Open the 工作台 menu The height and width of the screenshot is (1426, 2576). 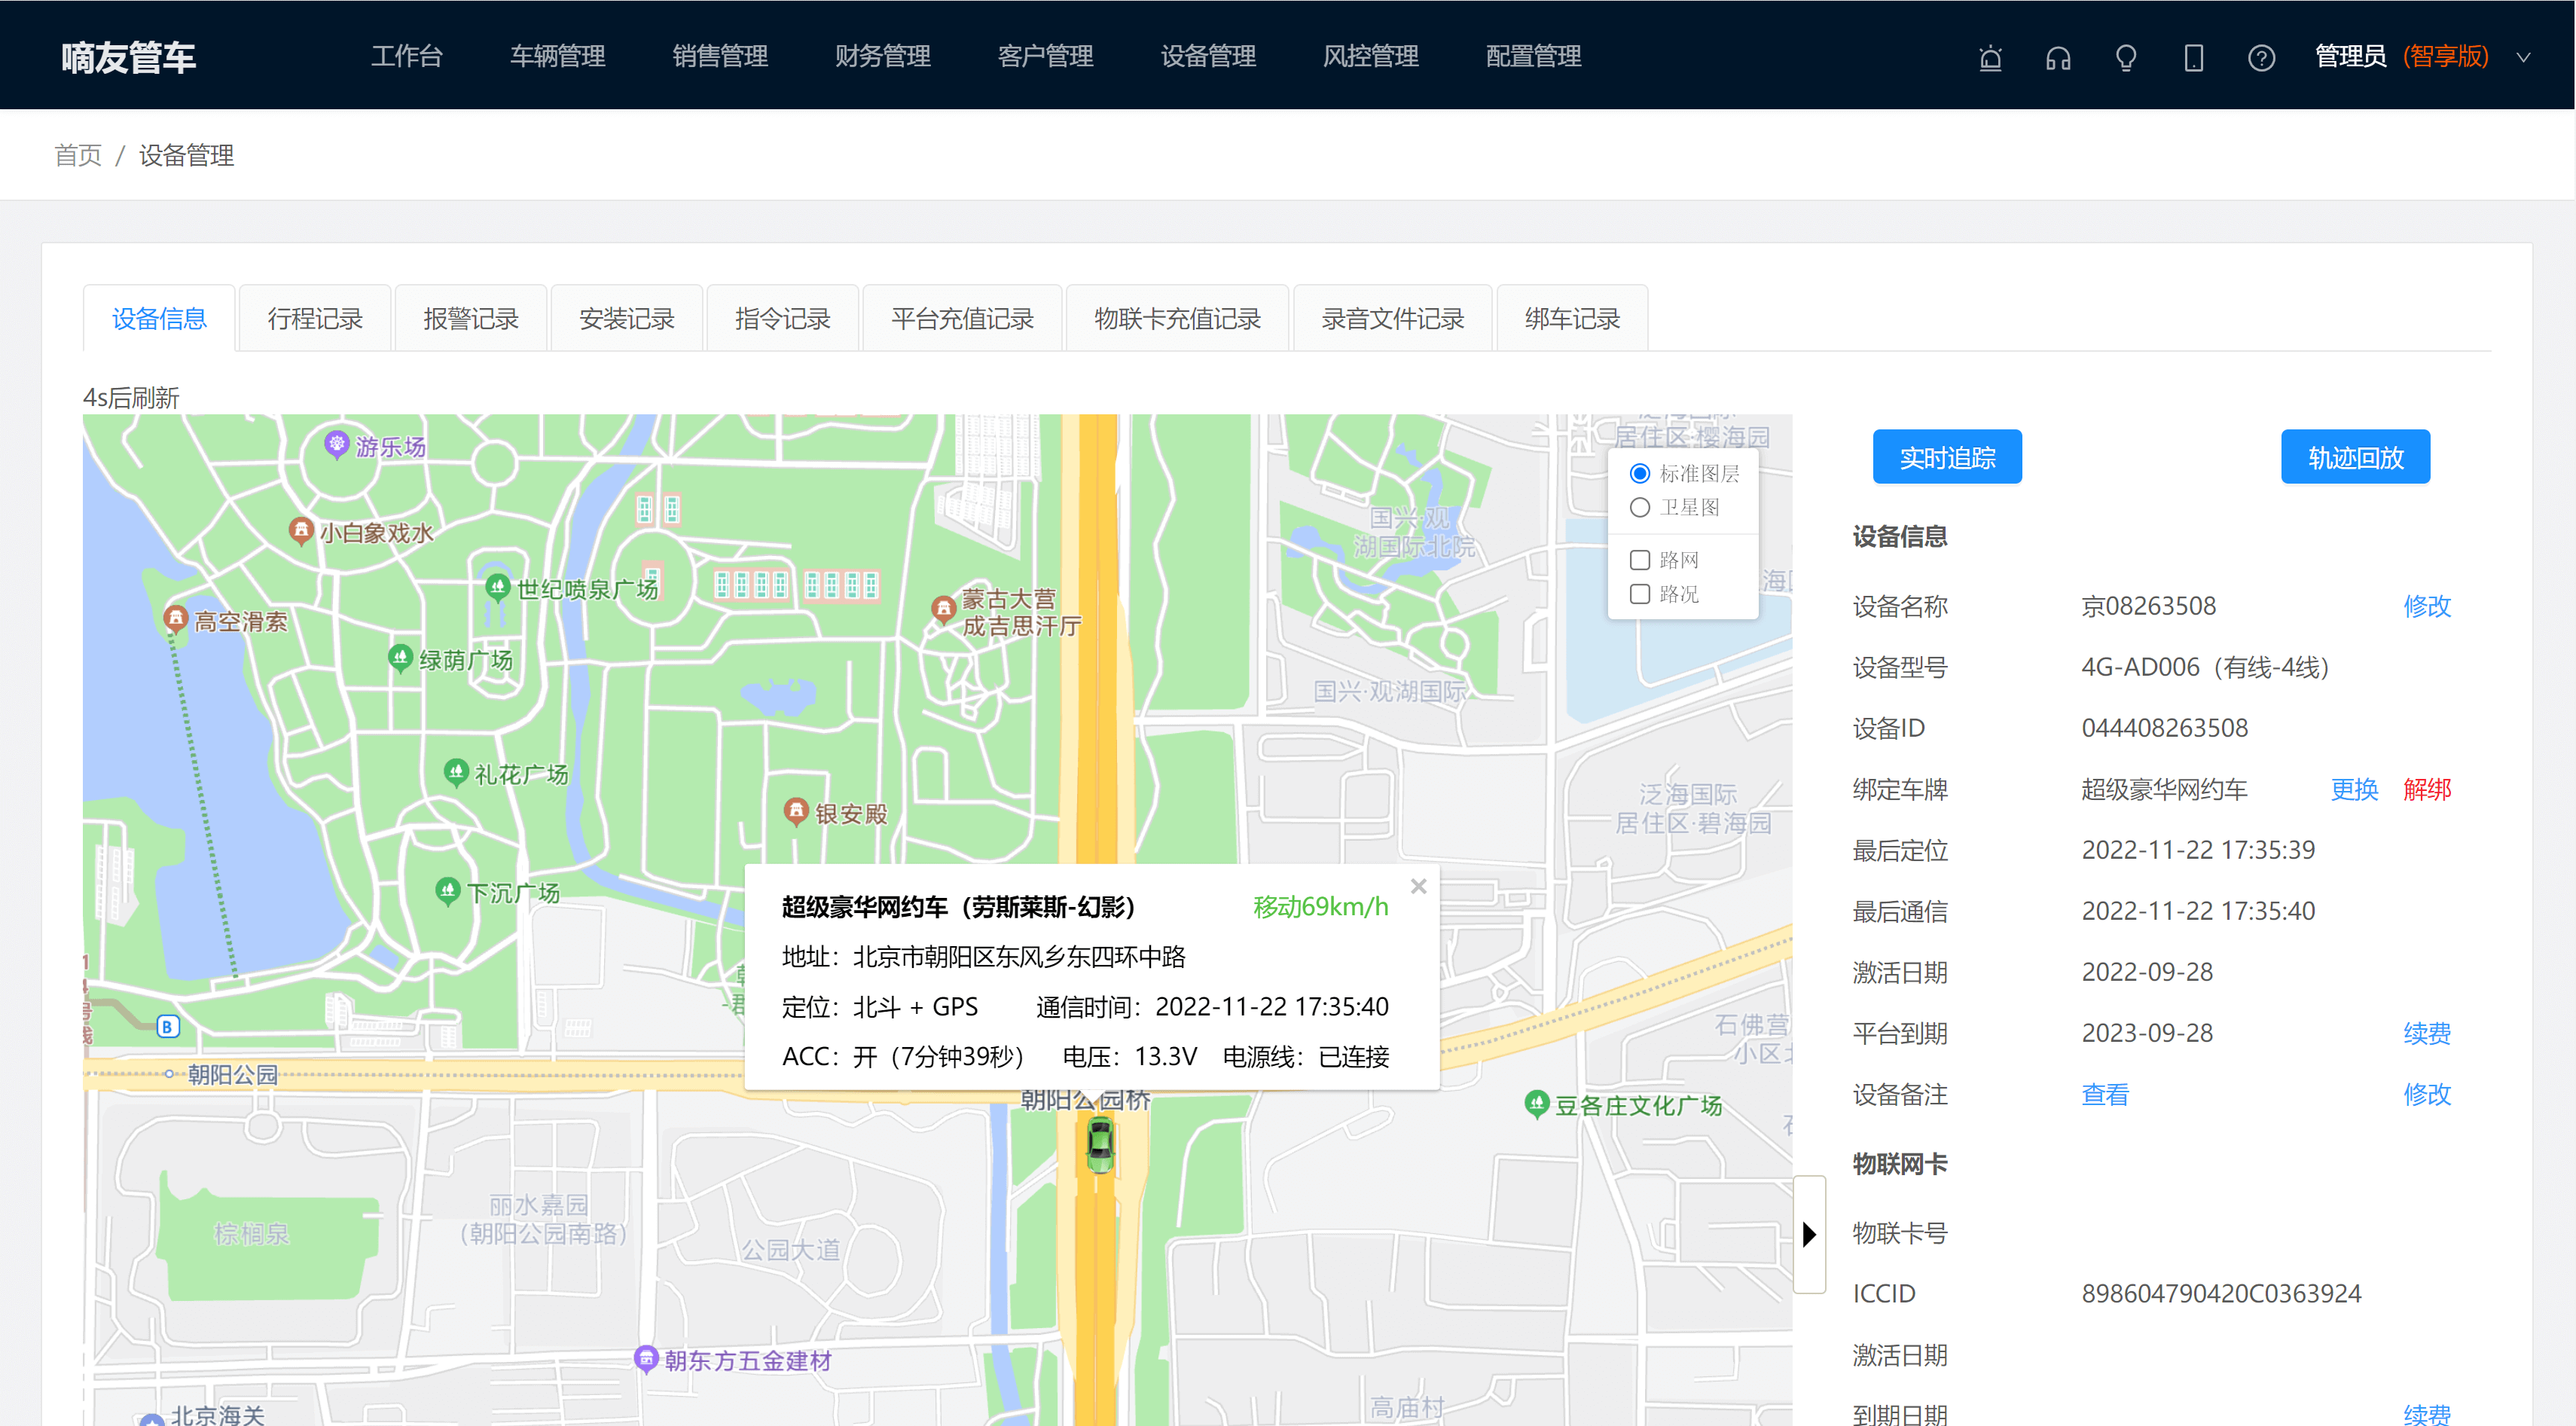tap(406, 56)
